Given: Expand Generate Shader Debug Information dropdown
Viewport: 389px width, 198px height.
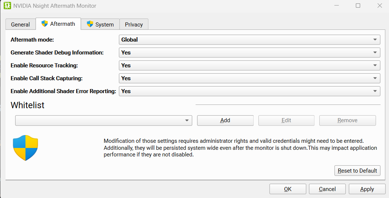Looking at the screenshot, I should point(249,53).
